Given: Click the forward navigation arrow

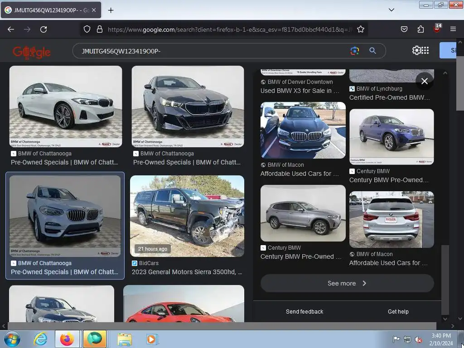Looking at the screenshot, I should tap(27, 29).
